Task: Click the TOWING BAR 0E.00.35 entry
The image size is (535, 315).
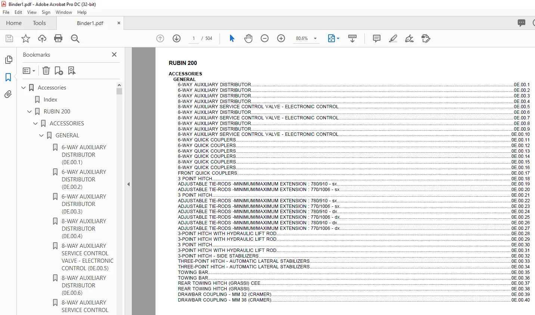Action: click(x=354, y=272)
